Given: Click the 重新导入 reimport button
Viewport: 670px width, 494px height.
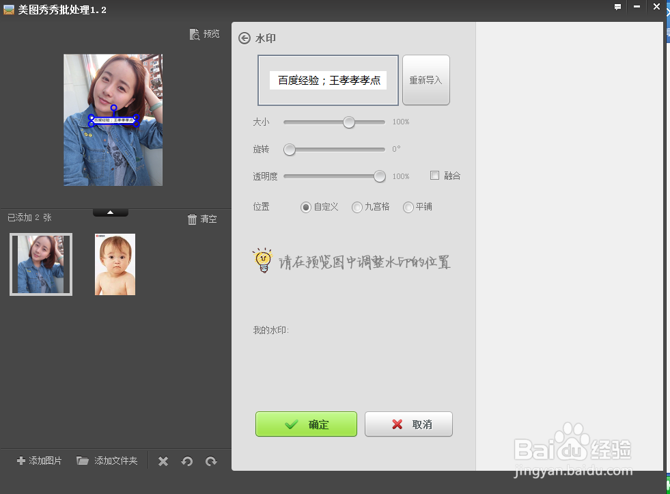Looking at the screenshot, I should point(425,79).
